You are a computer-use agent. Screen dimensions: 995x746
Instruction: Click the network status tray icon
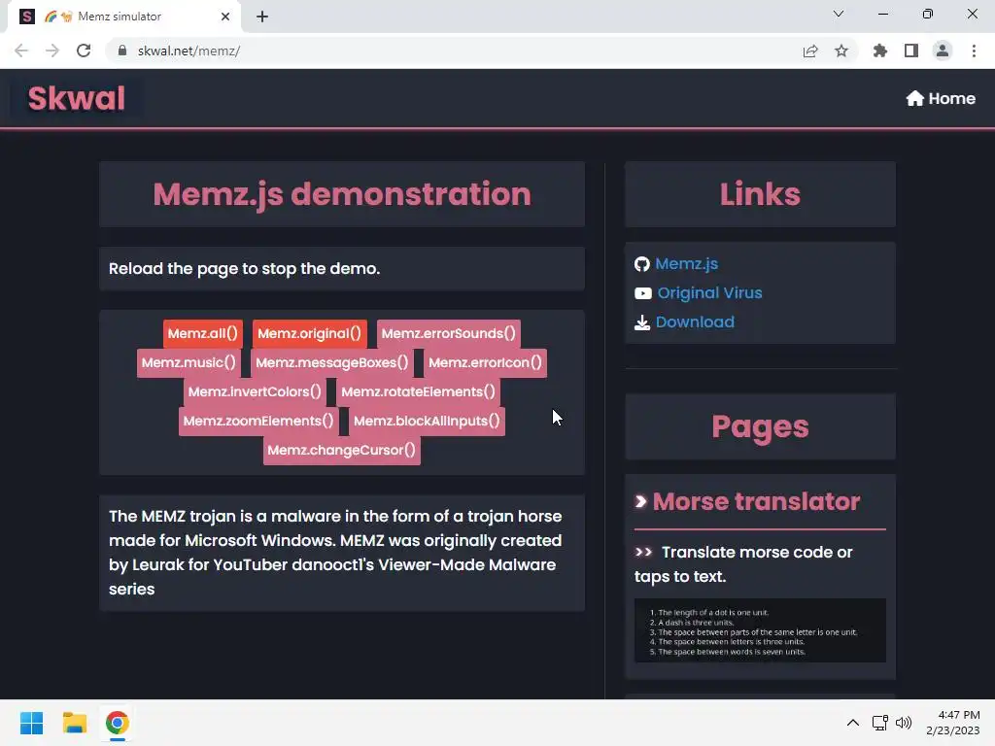pos(879,723)
